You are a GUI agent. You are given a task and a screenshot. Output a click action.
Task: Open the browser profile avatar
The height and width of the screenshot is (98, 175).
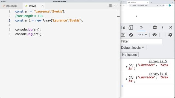click(170, 5)
